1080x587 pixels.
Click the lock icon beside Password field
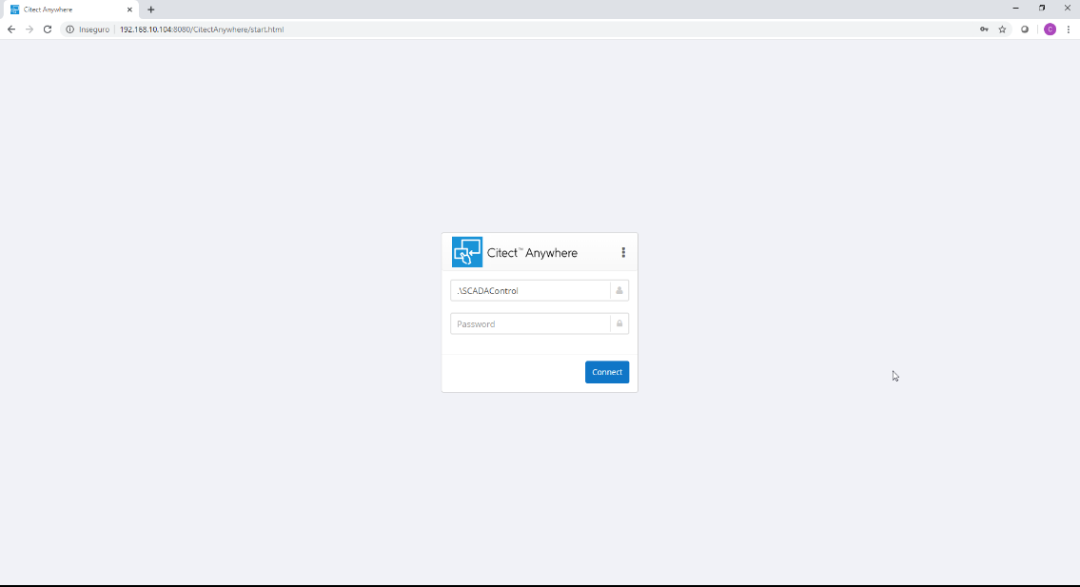point(619,323)
